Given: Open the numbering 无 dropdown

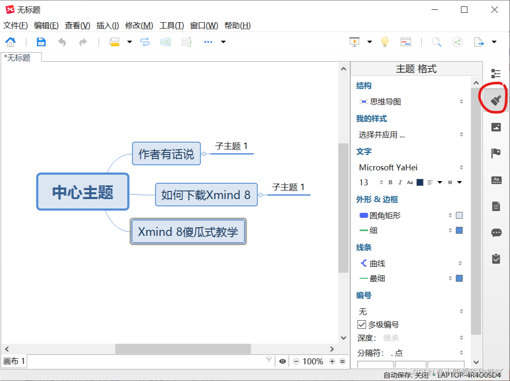Looking at the screenshot, I should point(411,311).
